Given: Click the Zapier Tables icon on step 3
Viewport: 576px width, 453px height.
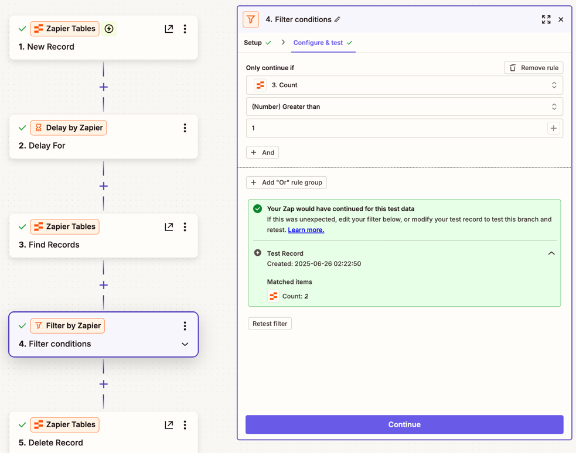Looking at the screenshot, I should (39, 227).
